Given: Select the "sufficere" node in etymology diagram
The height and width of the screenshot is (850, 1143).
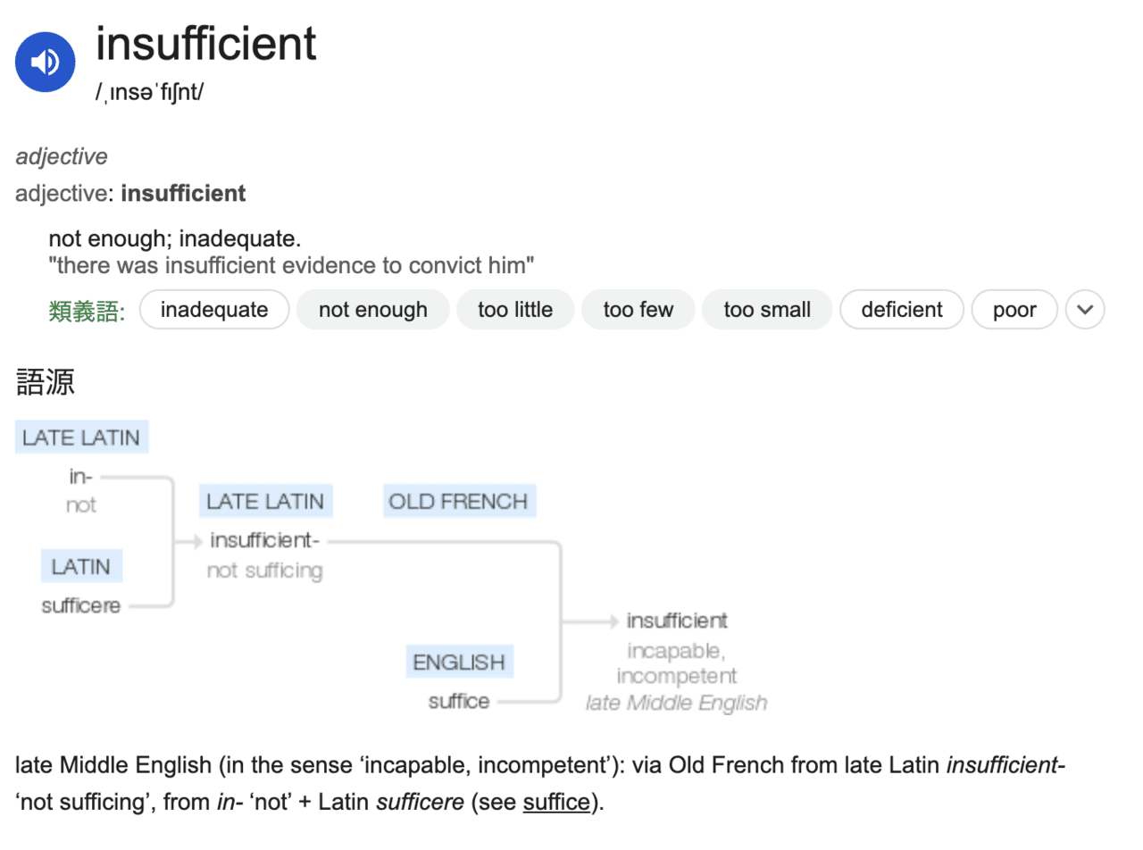Looking at the screenshot, I should (80, 605).
